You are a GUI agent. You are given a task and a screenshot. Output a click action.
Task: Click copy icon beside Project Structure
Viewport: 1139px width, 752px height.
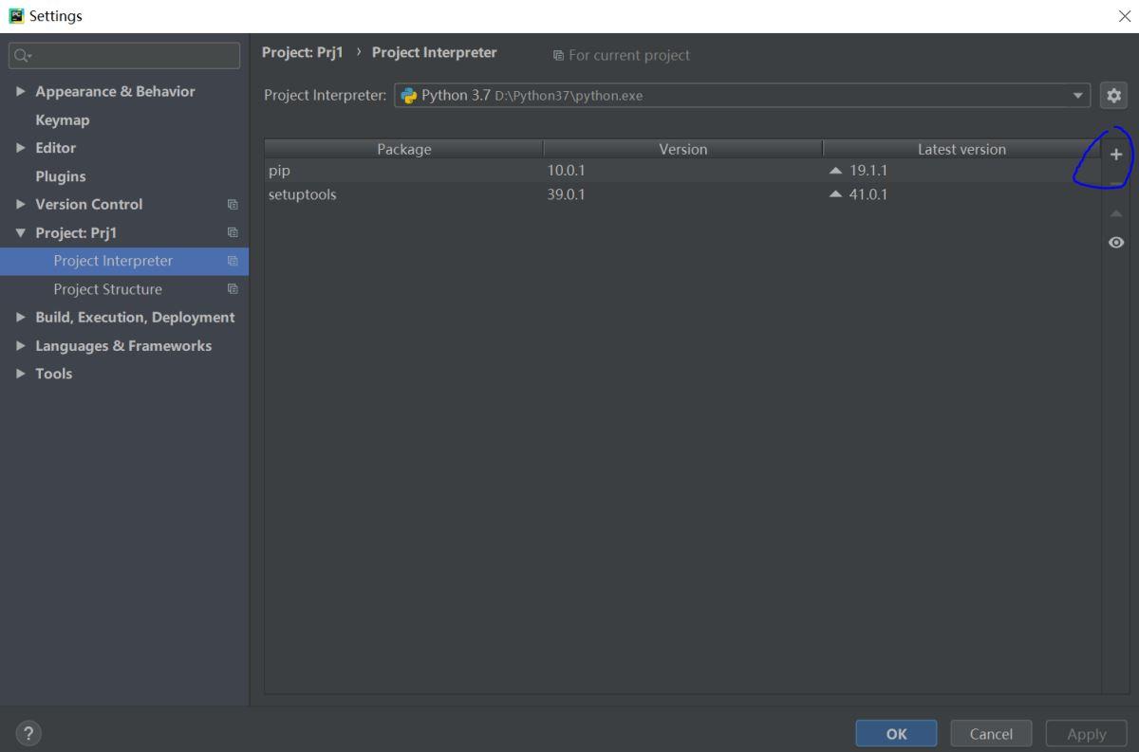pyautogui.click(x=233, y=289)
